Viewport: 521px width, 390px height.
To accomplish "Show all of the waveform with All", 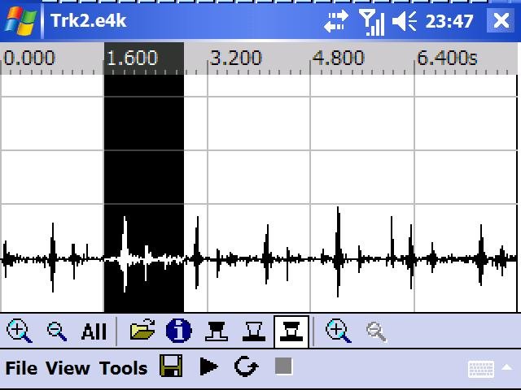I will (x=94, y=331).
